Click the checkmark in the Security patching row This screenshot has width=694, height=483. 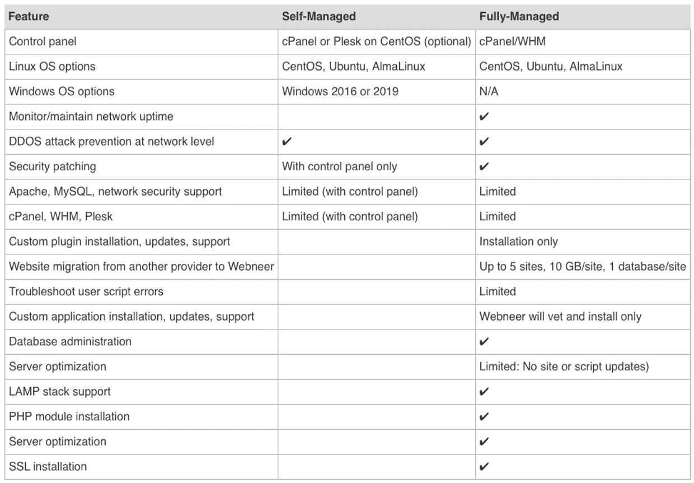[485, 166]
